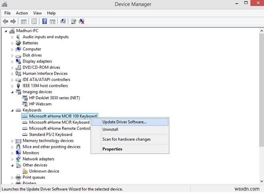Select the Imaging devices label
264x193 pixels.
coord(37,92)
